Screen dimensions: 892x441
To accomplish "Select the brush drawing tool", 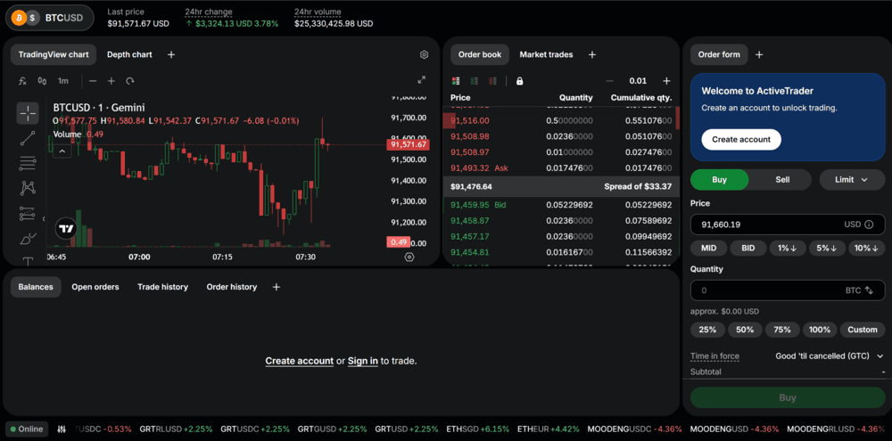I will coord(28,240).
